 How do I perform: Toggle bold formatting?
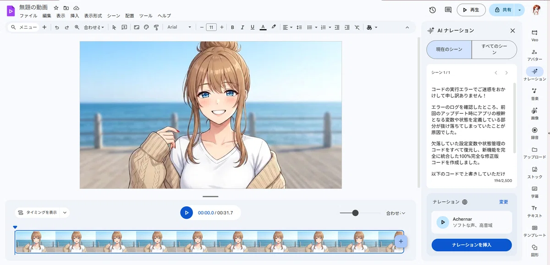[232, 28]
